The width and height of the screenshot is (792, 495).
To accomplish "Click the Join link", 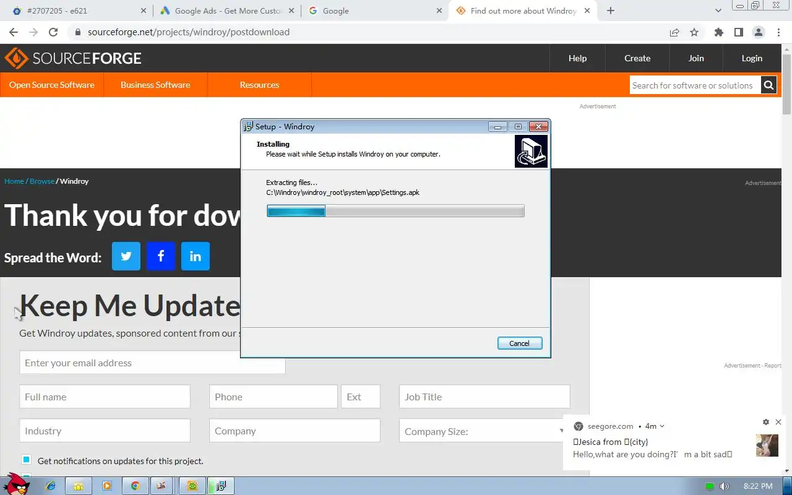I will pos(696,58).
